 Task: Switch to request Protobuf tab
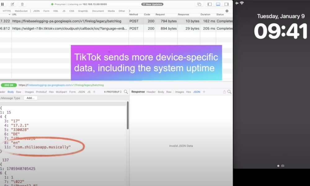(x=41, y=92)
